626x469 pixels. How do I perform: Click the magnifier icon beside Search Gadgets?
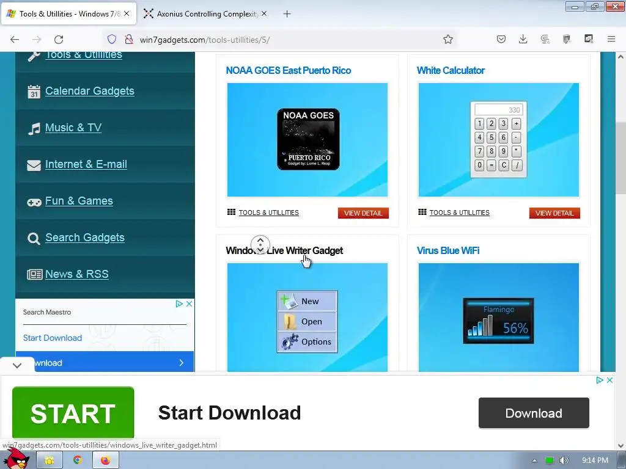click(x=34, y=239)
